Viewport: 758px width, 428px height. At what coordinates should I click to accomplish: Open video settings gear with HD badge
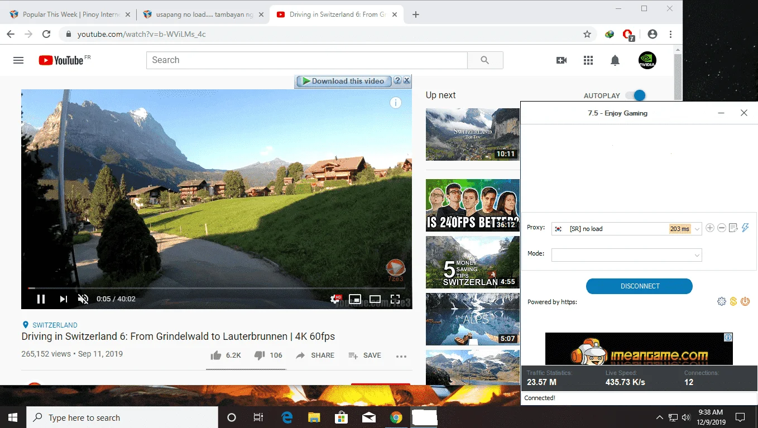tap(335, 299)
